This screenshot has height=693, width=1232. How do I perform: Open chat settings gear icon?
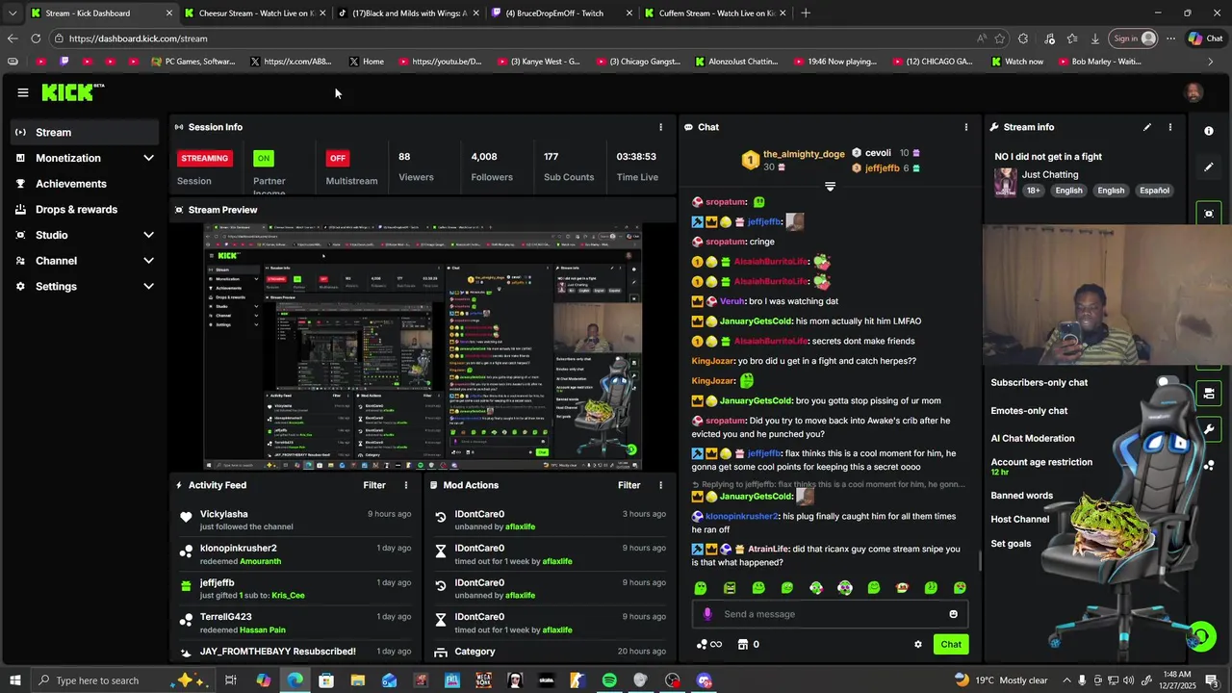click(918, 645)
